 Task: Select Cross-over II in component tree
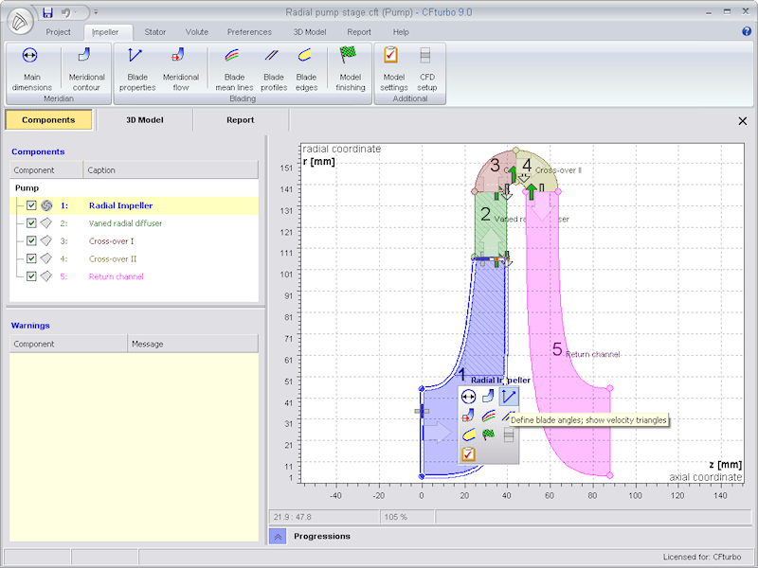click(x=113, y=258)
